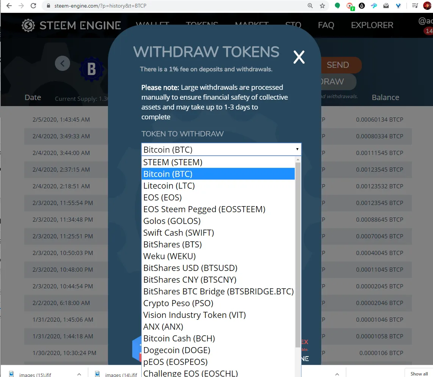Select Bitcoin (BTC) highlighted option
The height and width of the screenshot is (377, 433).
point(218,174)
